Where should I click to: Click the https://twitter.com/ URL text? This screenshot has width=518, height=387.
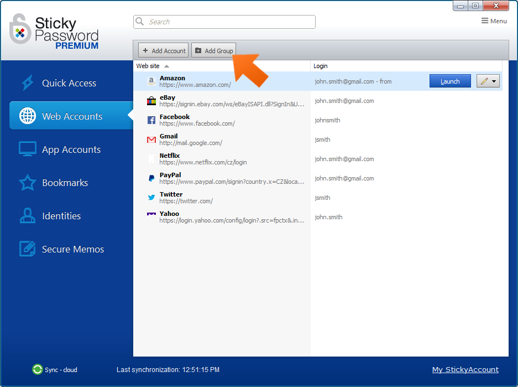coord(186,201)
